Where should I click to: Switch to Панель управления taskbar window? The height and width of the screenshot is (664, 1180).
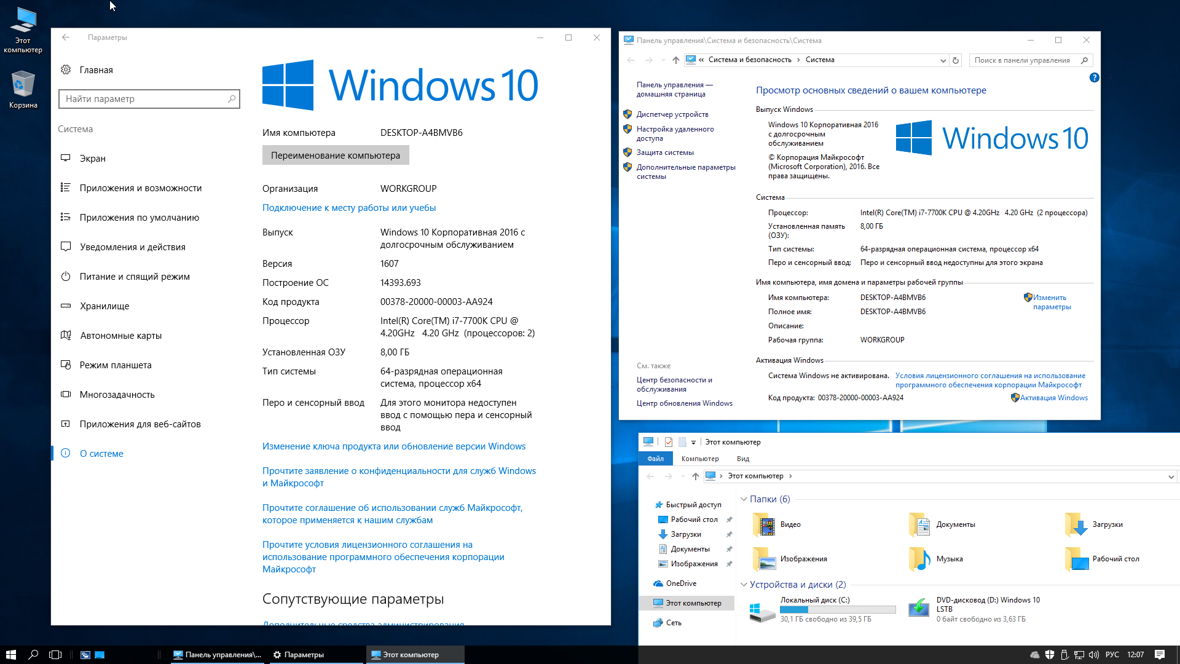(x=218, y=655)
